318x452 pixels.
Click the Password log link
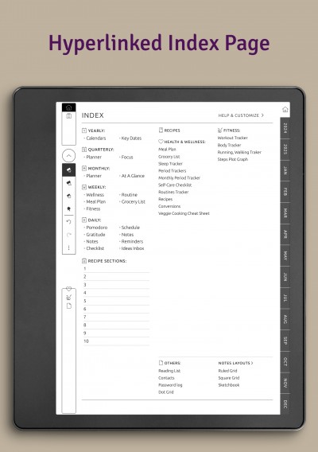[x=170, y=385]
